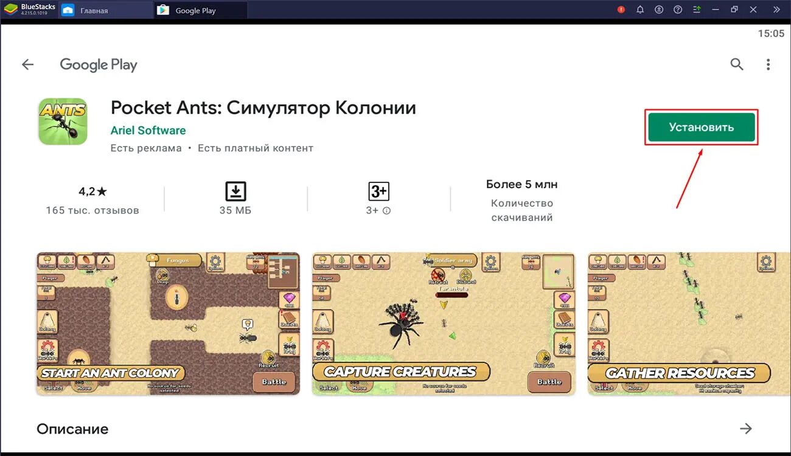Open search in Google Play
This screenshot has width=791, height=456.
737,64
